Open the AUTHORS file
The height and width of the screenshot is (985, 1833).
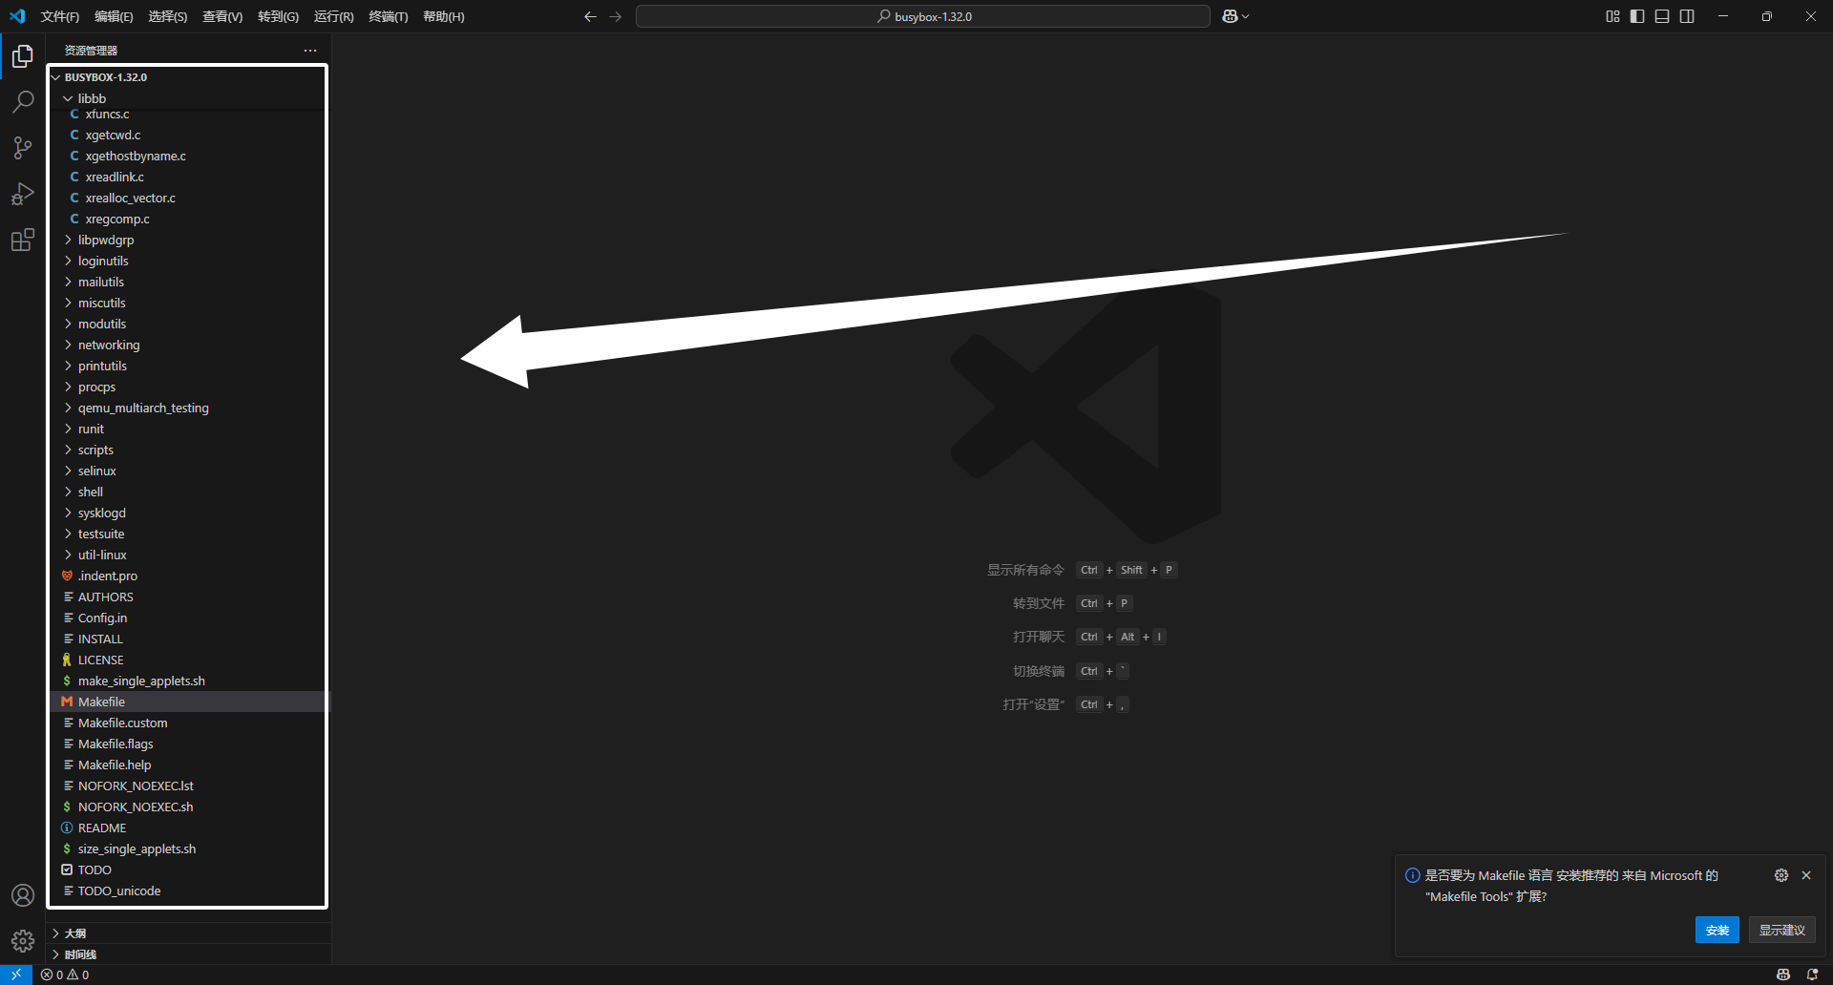(x=188, y=597)
